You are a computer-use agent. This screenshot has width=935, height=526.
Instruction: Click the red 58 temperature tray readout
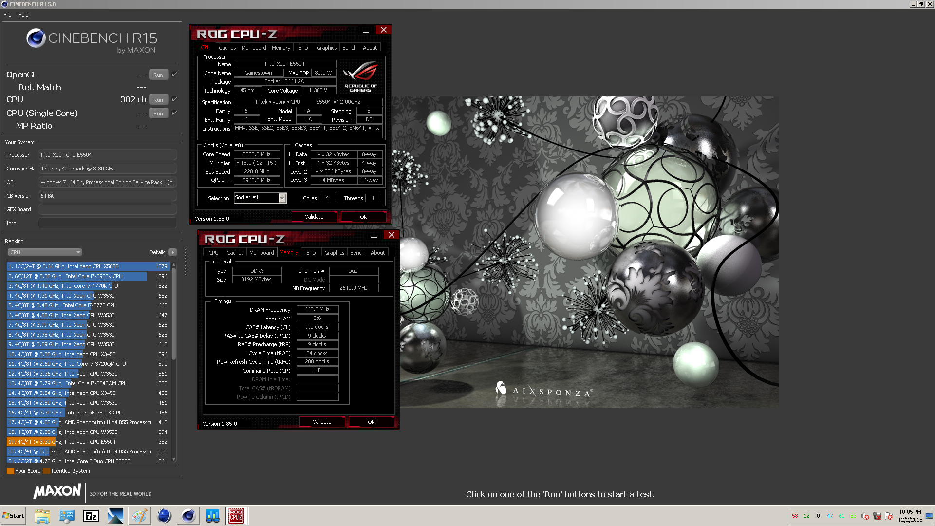coord(795,516)
